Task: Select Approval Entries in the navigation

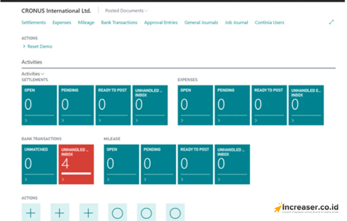Action: click(x=161, y=22)
